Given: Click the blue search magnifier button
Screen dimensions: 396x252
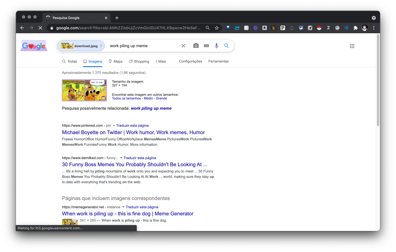Looking at the screenshot, I should tap(226, 46).
